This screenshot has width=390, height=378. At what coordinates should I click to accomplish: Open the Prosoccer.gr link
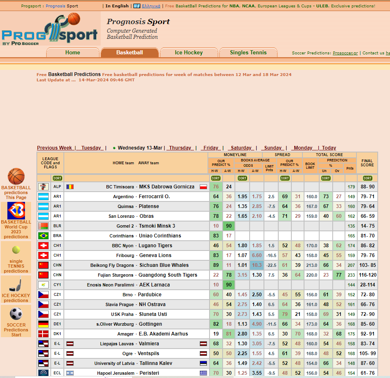tap(345, 53)
